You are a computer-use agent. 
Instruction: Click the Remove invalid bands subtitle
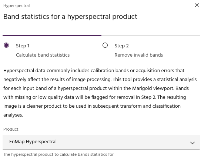(x=139, y=55)
